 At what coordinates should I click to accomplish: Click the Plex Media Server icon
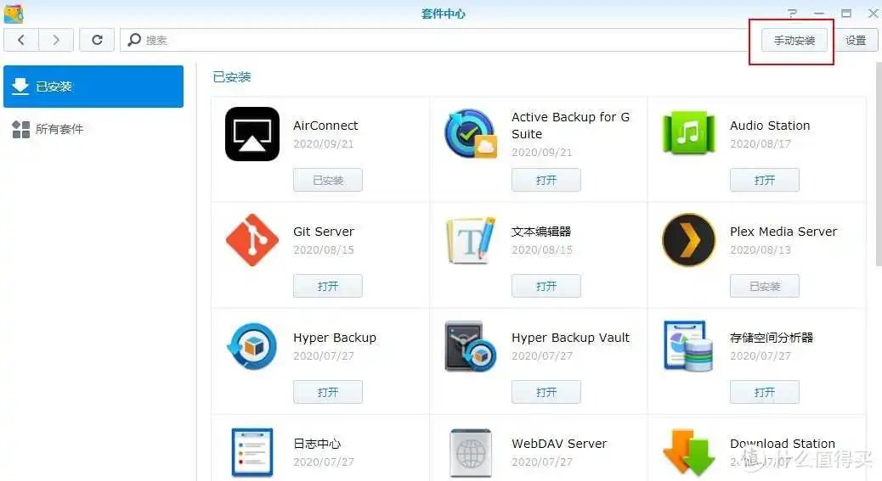tap(688, 240)
